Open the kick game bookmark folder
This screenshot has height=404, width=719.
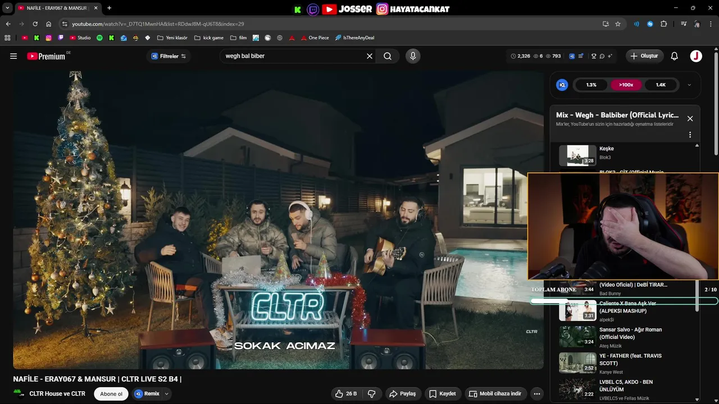coord(208,38)
